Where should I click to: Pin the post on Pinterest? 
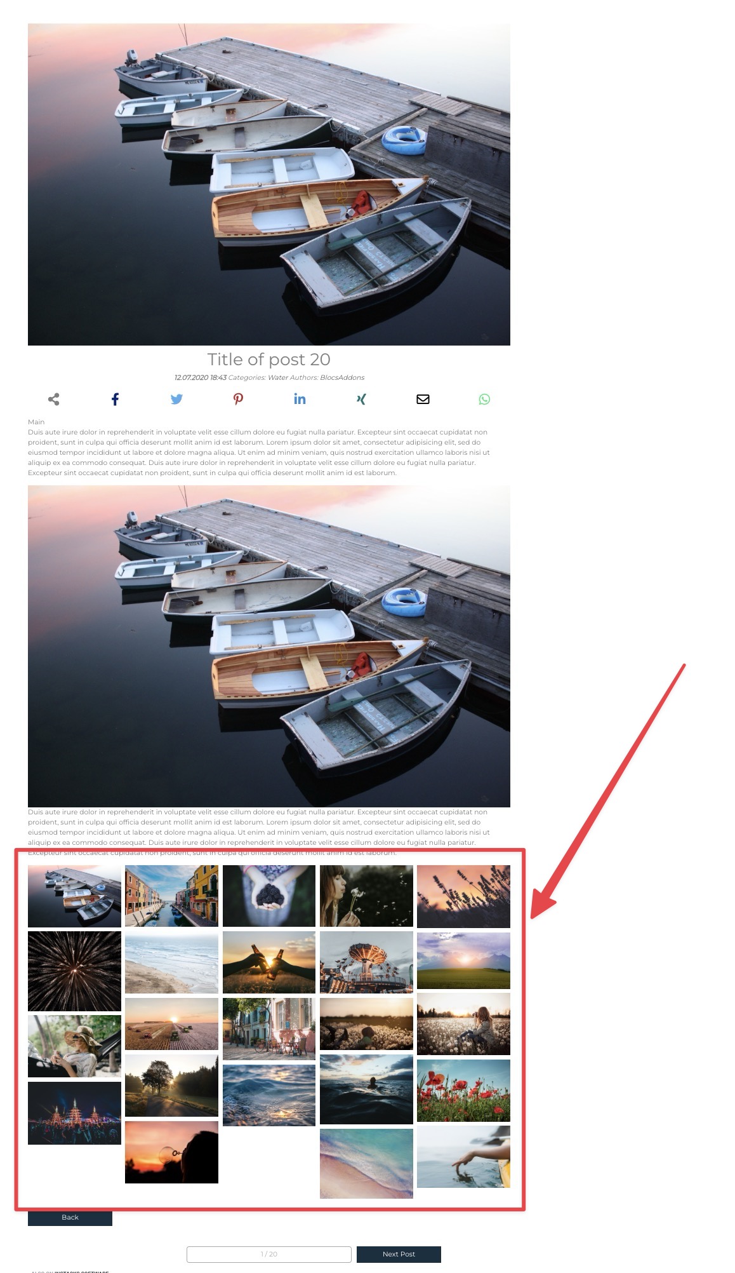(238, 399)
